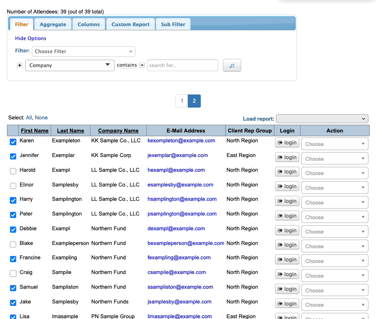This screenshot has height=319, width=377.
Task: Tick the checkbox for Blake Exampleperson
Action: click(x=13, y=244)
